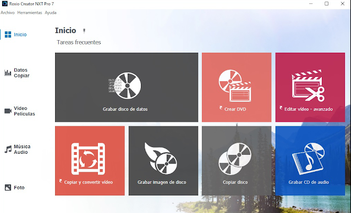Click the Datos Copiar bar chart icon
Screen dimensions: 351x213
(8, 73)
